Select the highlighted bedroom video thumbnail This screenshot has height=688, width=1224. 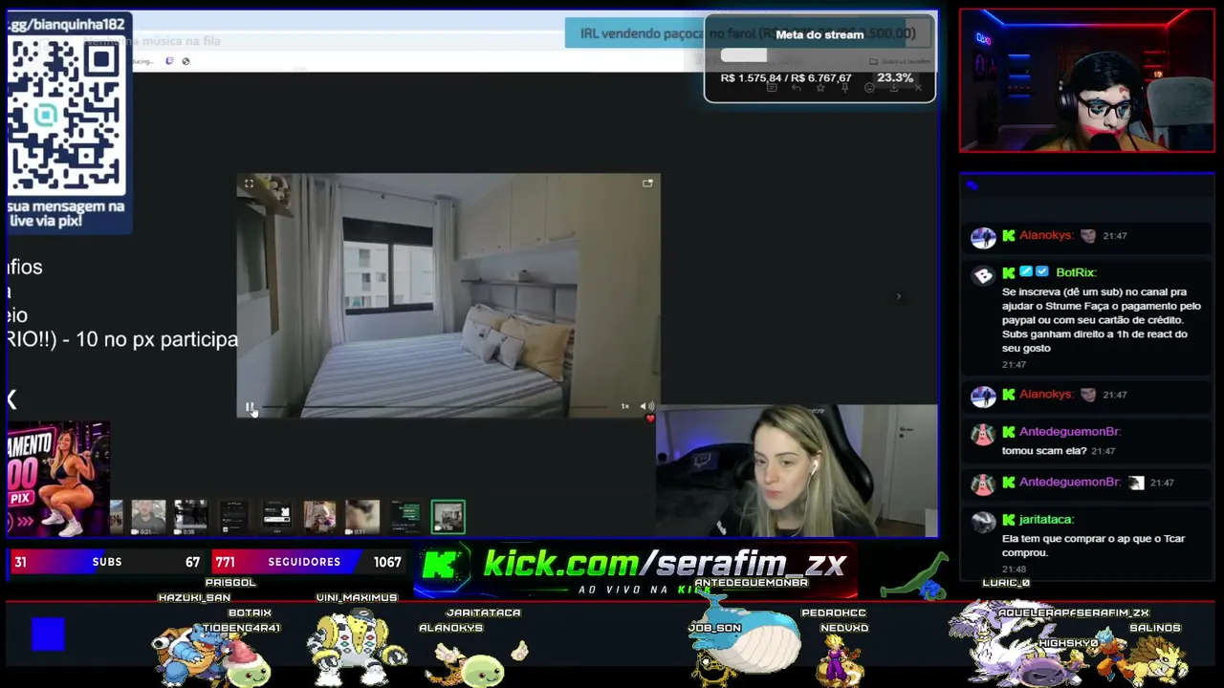click(x=448, y=517)
